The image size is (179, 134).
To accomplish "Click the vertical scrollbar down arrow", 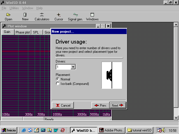I will point(176,118).
